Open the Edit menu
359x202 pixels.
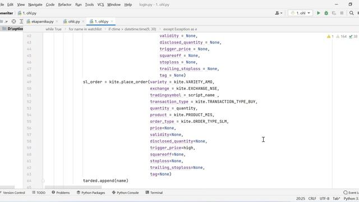pos(10,4)
